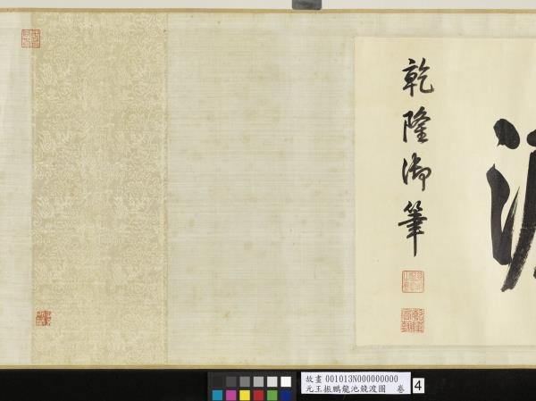Click the calligraphy character 乾
Screen dimensions: 536x401
point(417,78)
